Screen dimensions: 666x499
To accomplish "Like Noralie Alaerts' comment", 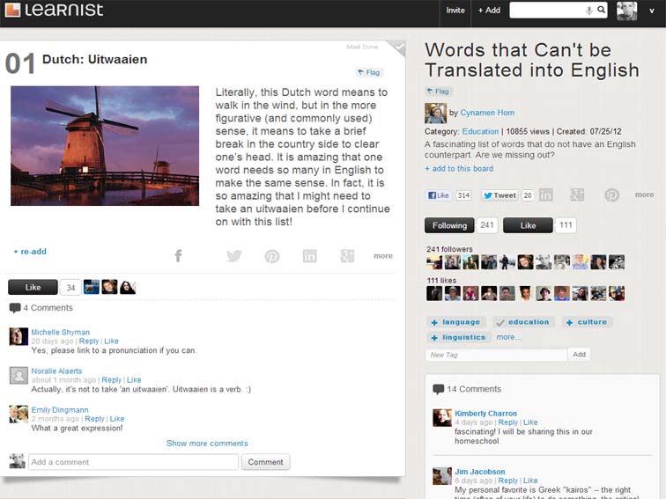I will click(x=134, y=380).
